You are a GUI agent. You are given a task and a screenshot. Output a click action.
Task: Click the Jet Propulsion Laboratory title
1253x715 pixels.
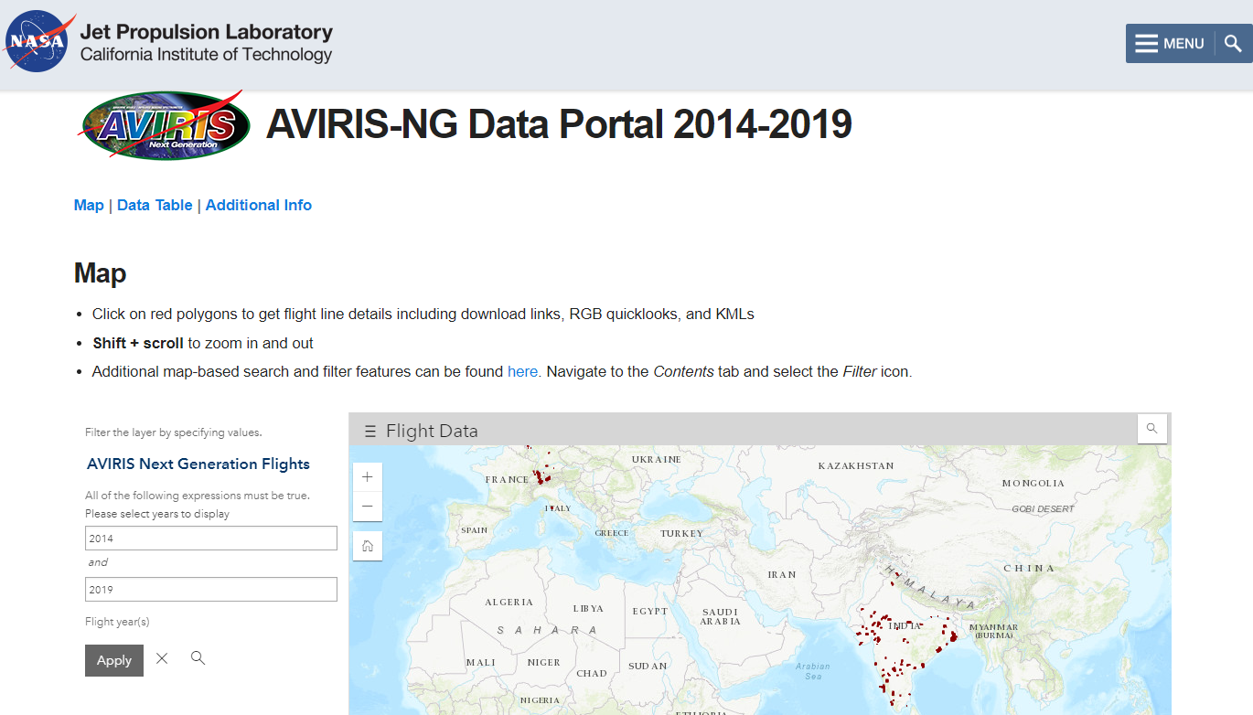click(x=207, y=32)
